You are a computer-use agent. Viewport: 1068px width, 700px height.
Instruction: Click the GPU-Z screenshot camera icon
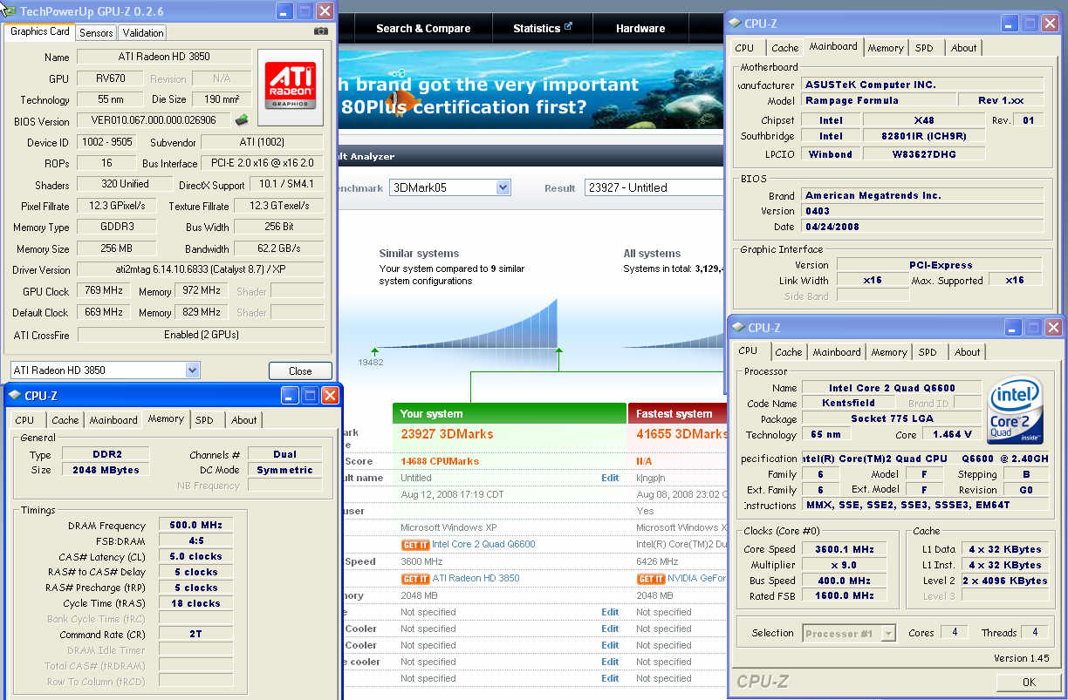point(321,31)
